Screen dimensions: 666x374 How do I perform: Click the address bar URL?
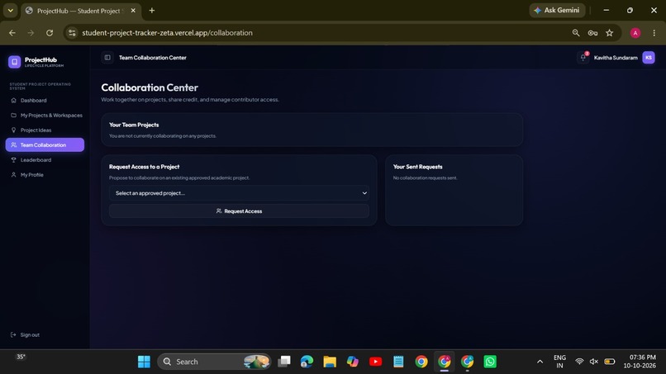click(168, 33)
